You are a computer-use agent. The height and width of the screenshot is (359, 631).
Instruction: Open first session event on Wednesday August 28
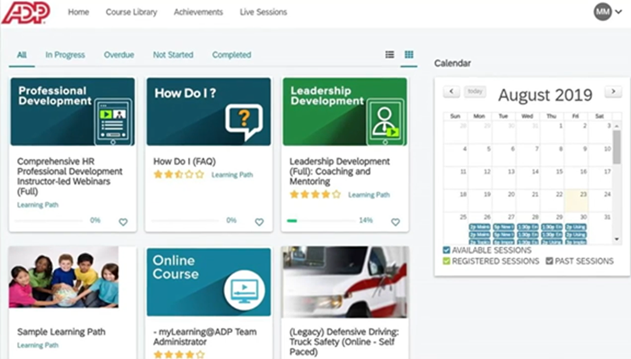click(x=527, y=227)
